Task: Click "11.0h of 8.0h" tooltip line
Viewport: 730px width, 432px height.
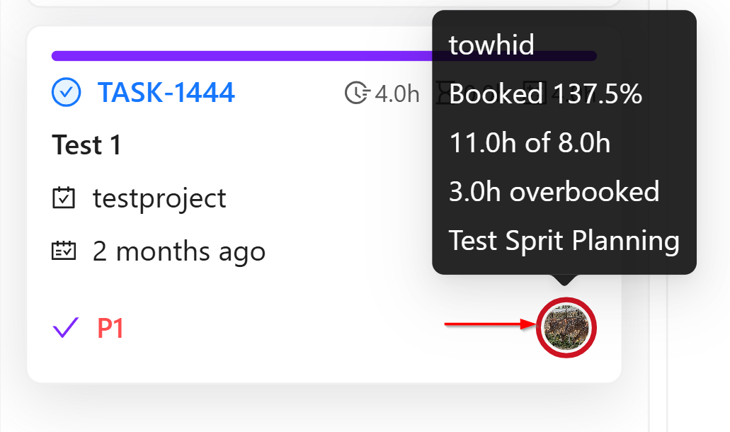Action: (530, 143)
